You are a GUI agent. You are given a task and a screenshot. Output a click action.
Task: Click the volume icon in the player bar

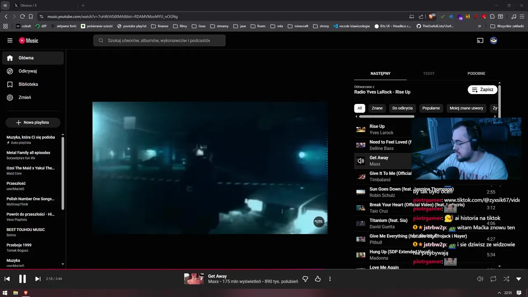480,279
